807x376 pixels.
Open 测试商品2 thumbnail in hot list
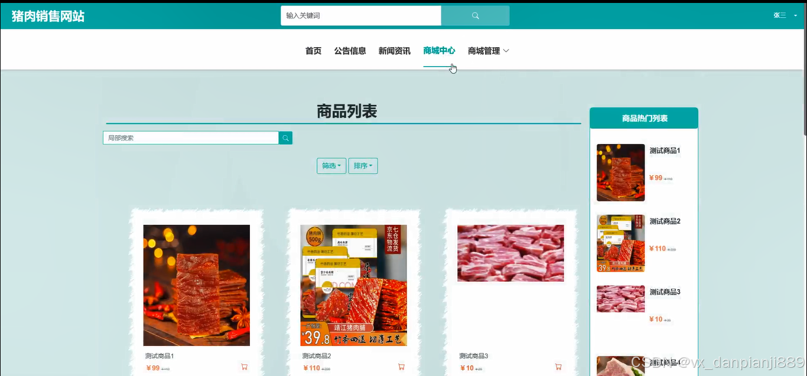(x=620, y=243)
